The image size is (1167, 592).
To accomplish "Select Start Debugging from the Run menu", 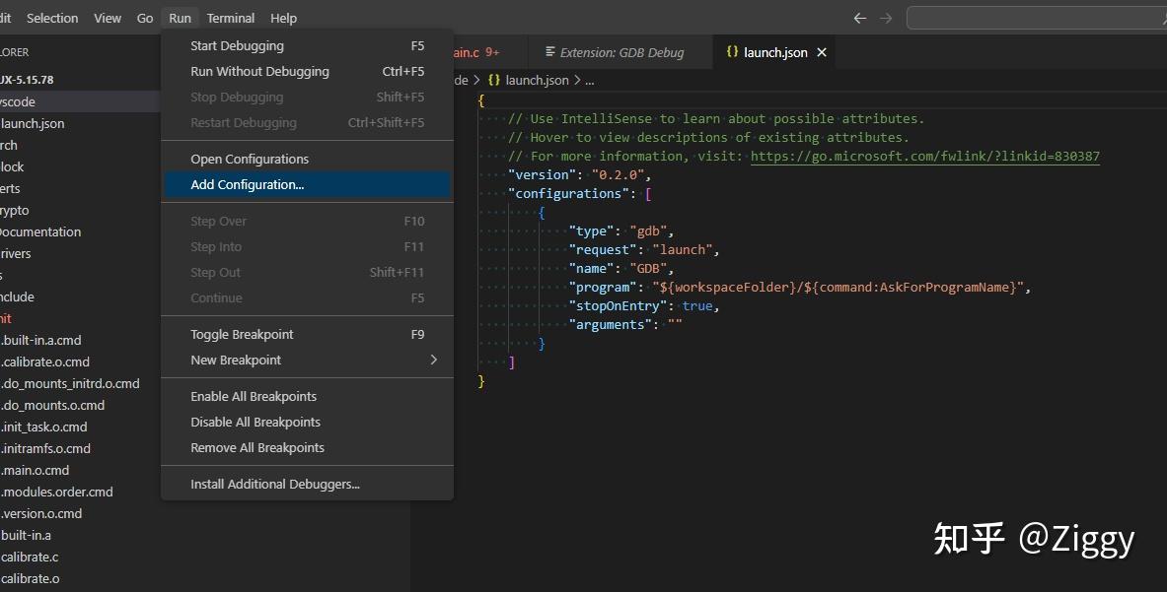I will coord(237,45).
